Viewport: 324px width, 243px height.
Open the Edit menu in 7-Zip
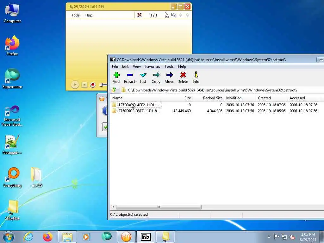pyautogui.click(x=125, y=66)
